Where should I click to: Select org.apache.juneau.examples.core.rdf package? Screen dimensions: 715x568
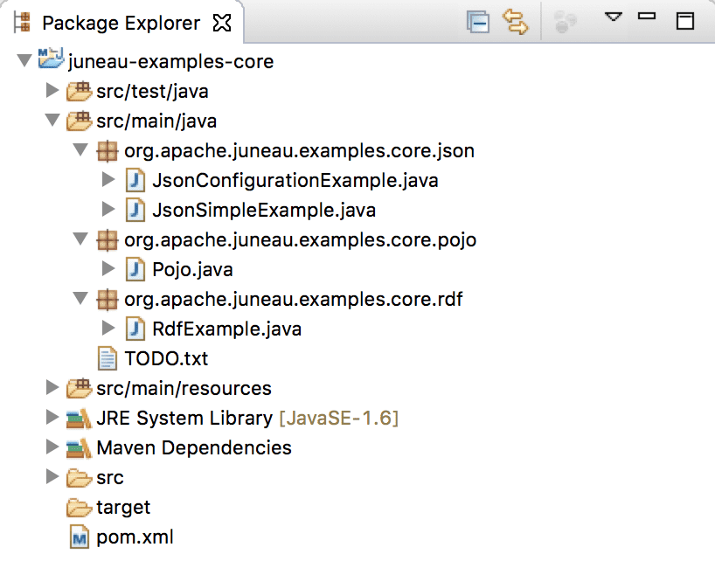pyautogui.click(x=293, y=300)
